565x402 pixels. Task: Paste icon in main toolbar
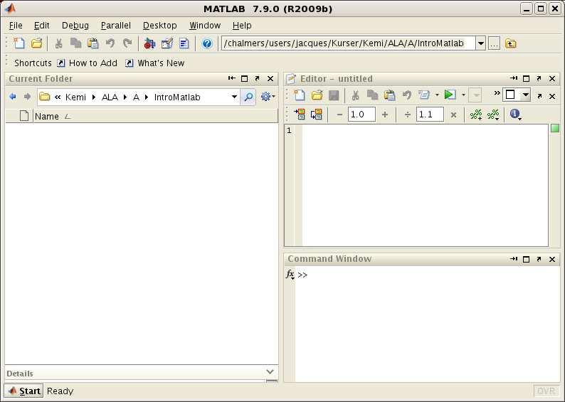93,43
